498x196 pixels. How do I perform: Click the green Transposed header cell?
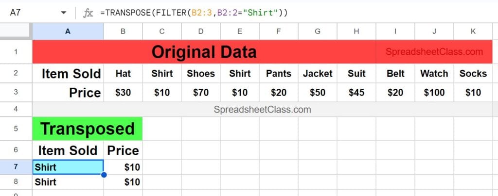click(x=88, y=129)
